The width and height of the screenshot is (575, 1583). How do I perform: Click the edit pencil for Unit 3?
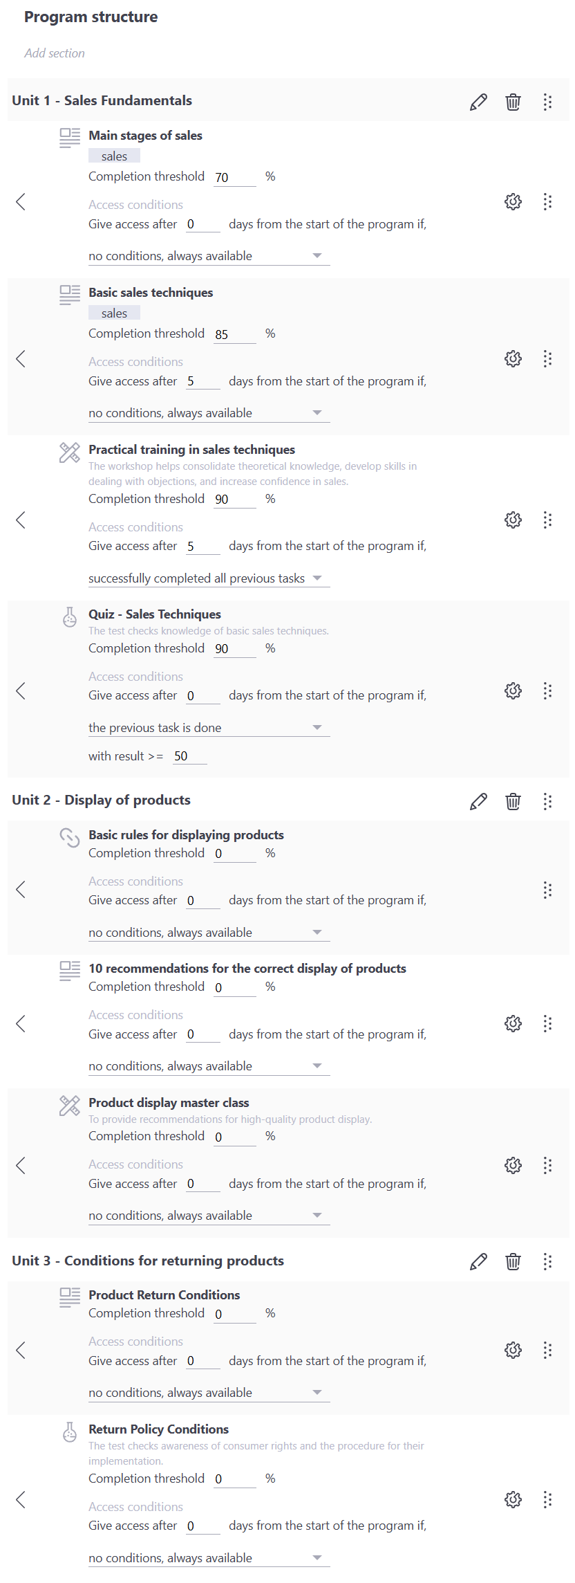click(x=478, y=1262)
